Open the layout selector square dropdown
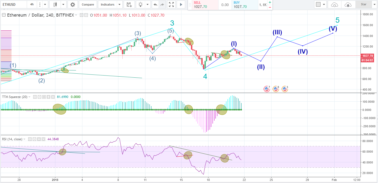 point(320,4)
